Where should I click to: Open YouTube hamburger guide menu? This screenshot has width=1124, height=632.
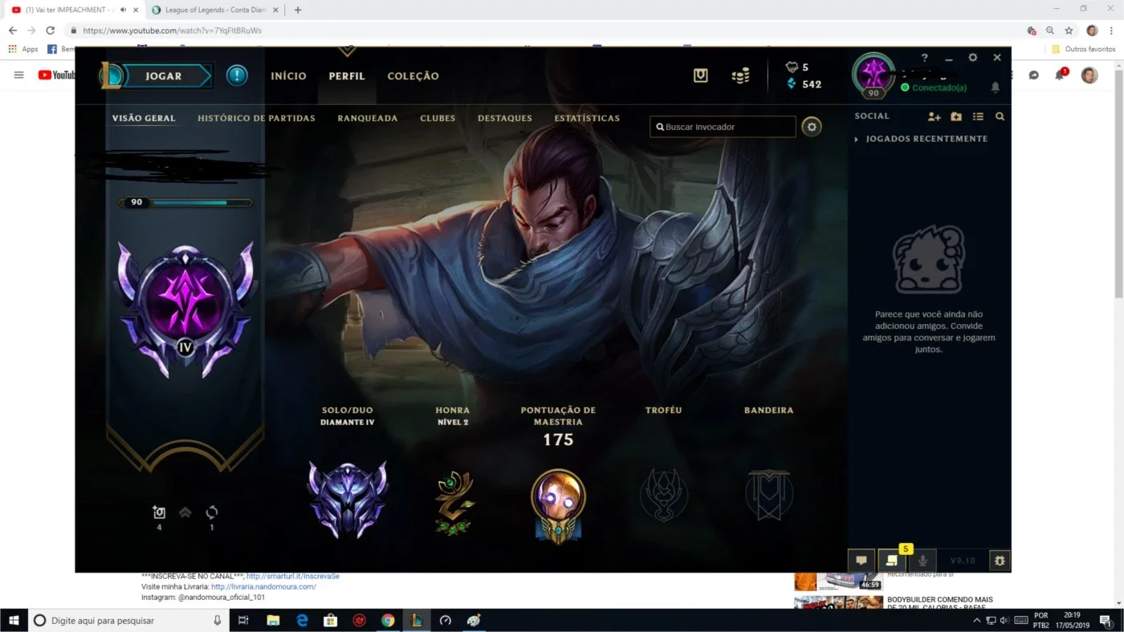(18, 75)
